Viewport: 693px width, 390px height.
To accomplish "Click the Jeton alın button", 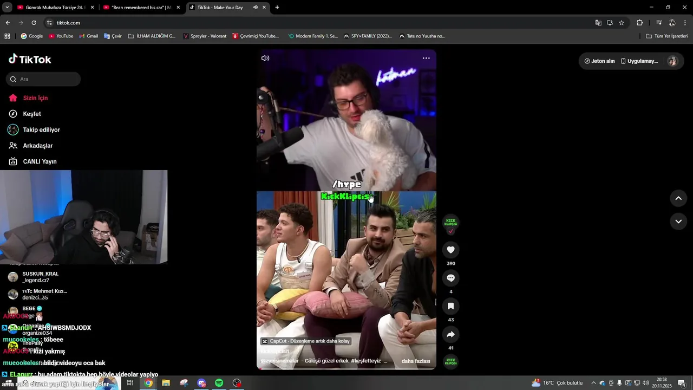I will (x=599, y=61).
